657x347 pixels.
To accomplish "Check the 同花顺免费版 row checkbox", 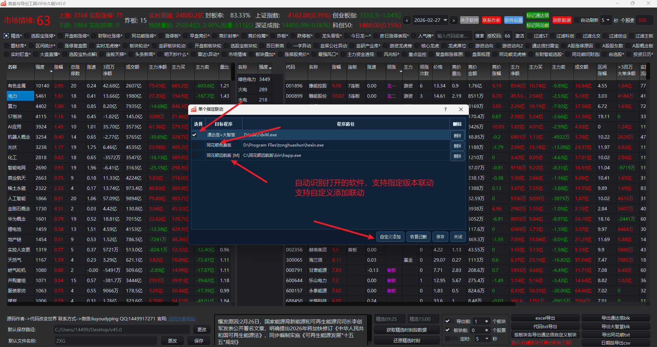I will coord(194,145).
